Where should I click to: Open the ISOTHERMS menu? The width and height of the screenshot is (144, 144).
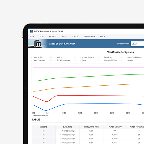point(89,36)
